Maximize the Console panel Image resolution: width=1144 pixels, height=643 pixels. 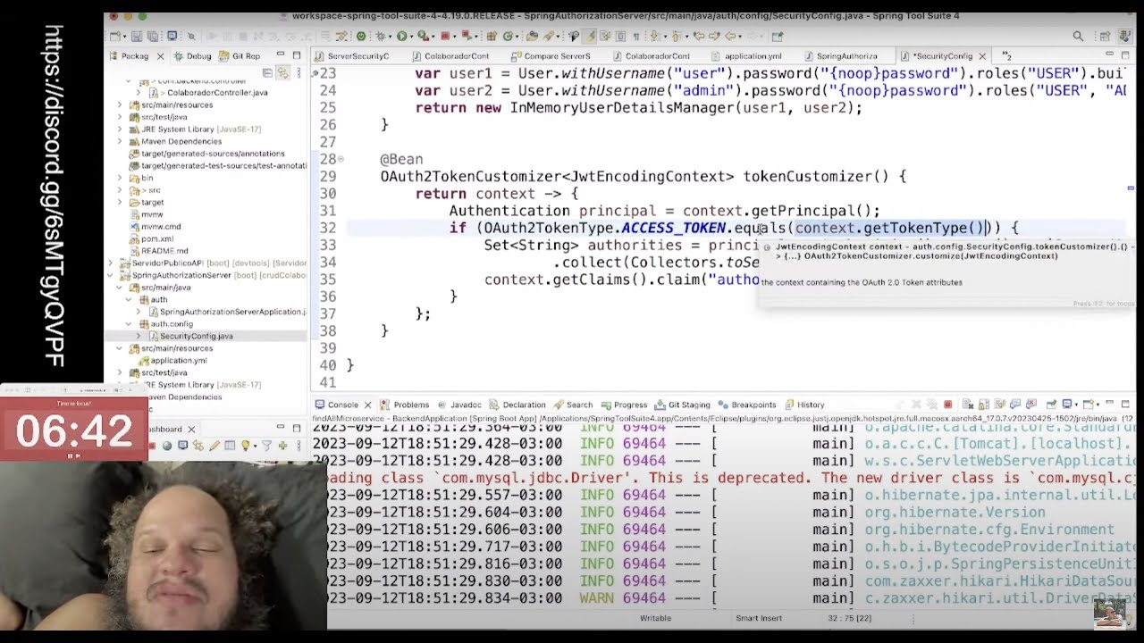coord(1124,404)
